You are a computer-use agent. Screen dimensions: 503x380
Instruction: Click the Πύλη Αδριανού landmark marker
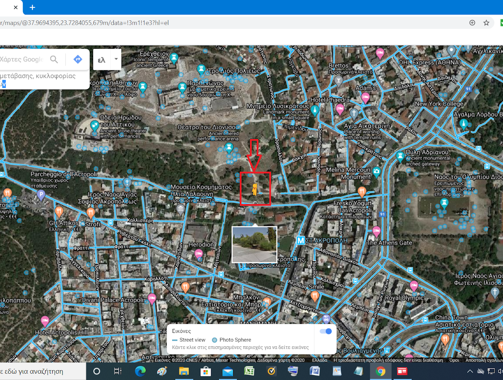[400, 157]
